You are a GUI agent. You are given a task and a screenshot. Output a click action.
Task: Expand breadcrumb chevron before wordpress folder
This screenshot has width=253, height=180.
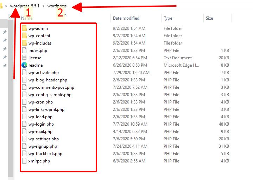(x=43, y=6)
